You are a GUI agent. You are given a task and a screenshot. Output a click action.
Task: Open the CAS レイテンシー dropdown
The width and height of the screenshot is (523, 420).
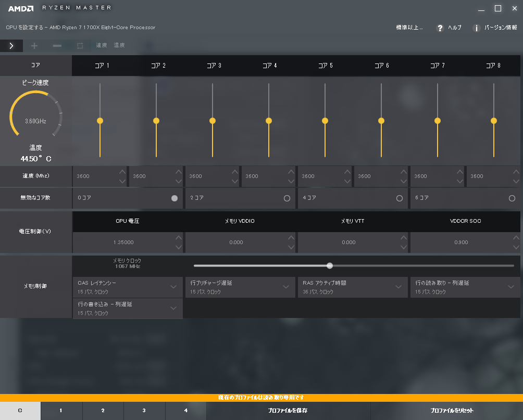click(128, 287)
